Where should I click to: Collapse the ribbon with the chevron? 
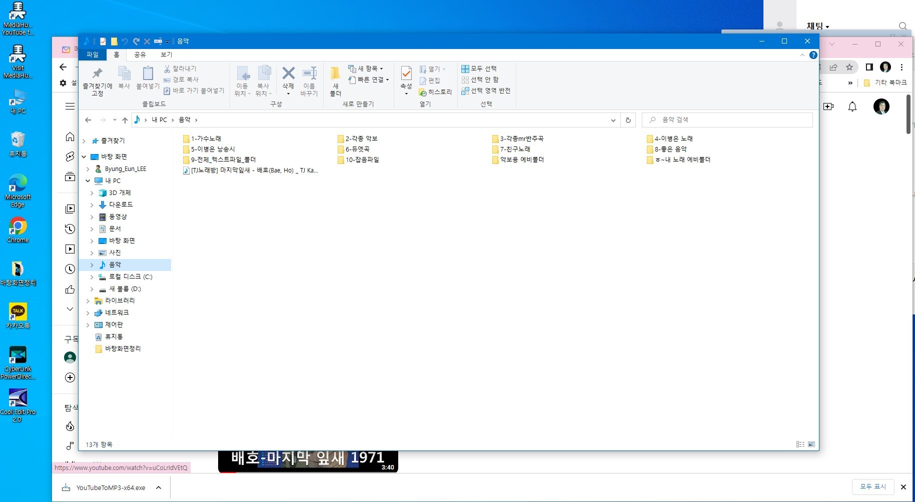pos(802,55)
